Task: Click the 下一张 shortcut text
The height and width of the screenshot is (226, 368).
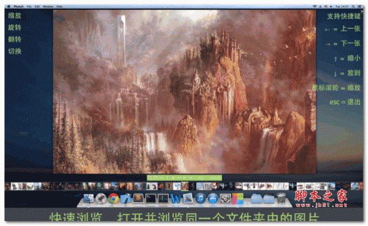Action: tap(350, 44)
